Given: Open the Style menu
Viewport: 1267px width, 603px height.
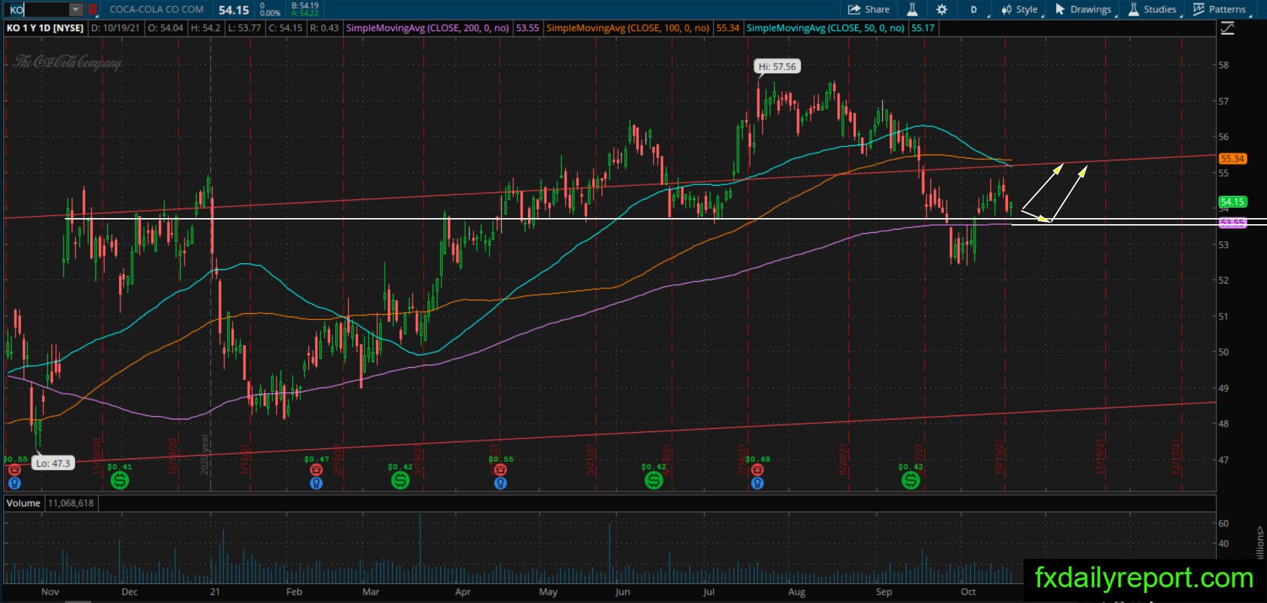Looking at the screenshot, I should 1021,9.
